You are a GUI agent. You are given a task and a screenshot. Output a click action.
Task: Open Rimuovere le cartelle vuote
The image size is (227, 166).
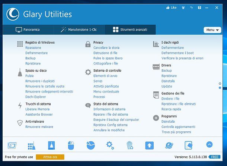[x=45, y=86]
